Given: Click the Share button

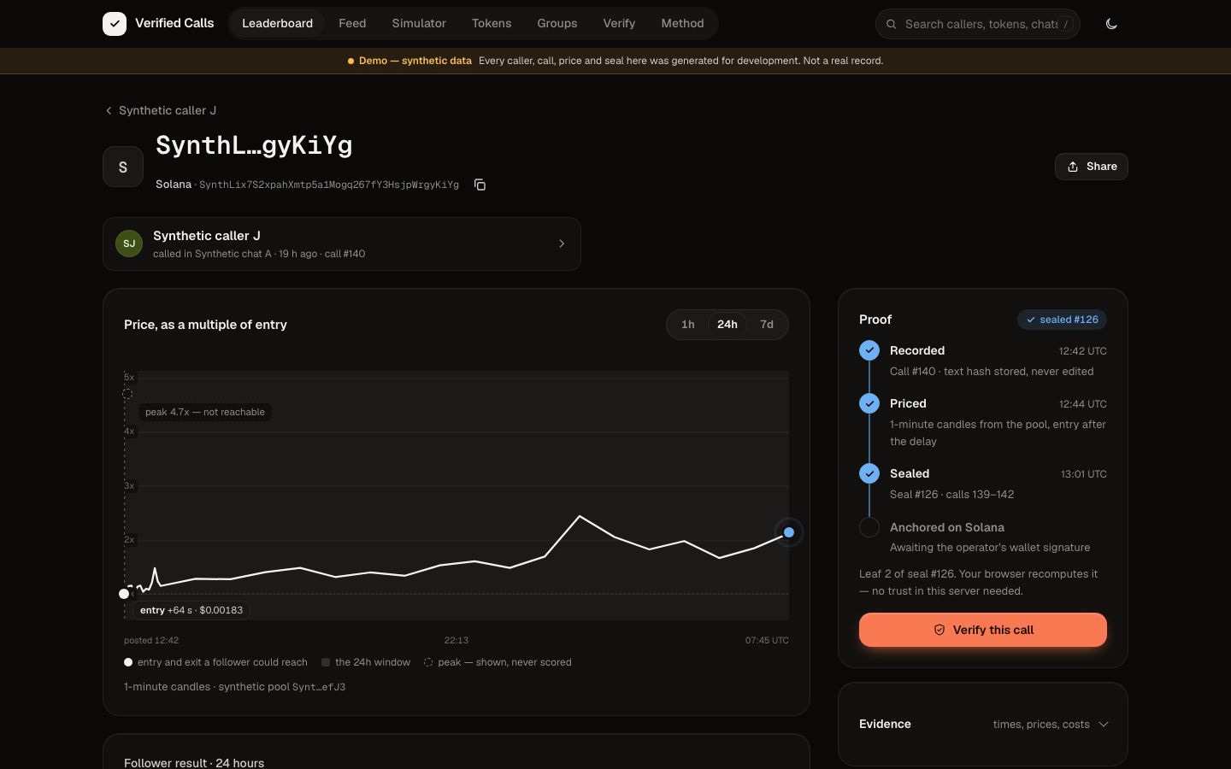Looking at the screenshot, I should pos(1092,167).
